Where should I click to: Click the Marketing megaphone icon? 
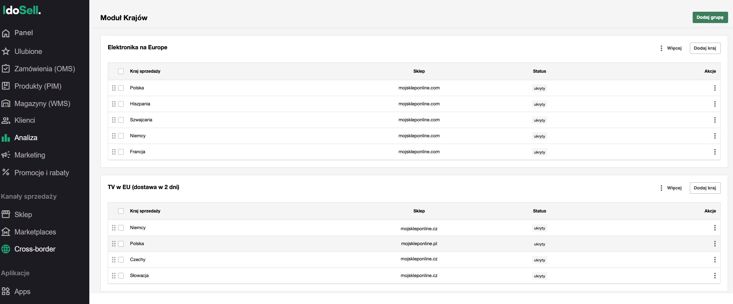[x=6, y=155]
